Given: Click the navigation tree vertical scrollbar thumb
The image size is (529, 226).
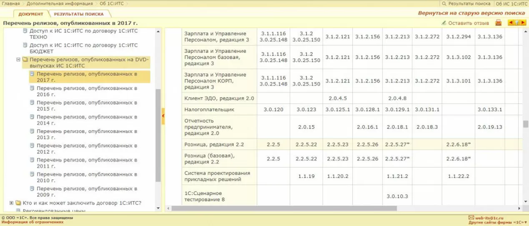Looking at the screenshot, I should click(x=158, y=136).
